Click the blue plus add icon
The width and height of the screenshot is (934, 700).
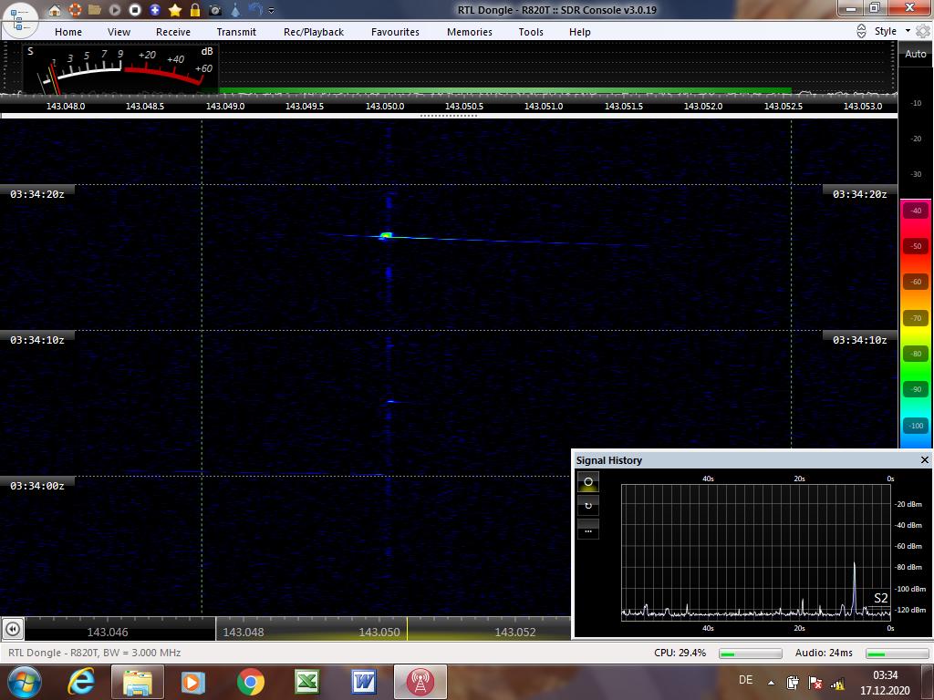[155, 10]
